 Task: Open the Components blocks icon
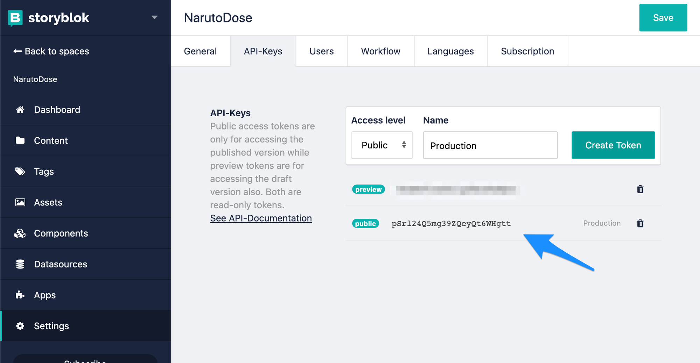20,233
